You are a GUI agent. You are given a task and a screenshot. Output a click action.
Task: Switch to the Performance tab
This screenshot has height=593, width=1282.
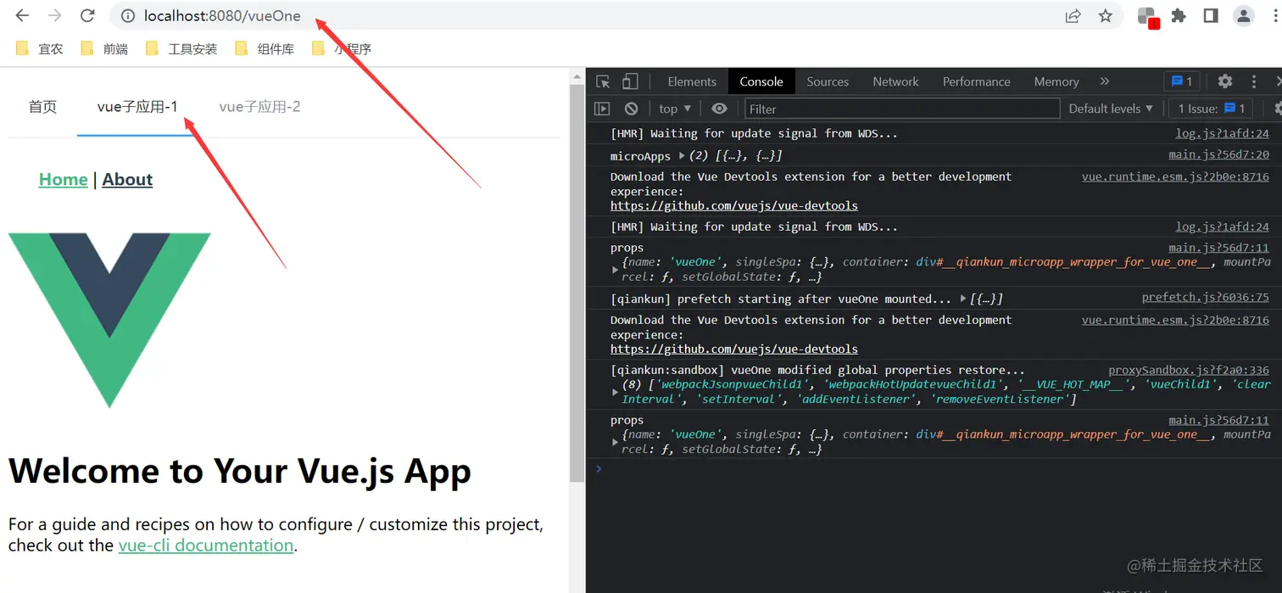pos(976,81)
